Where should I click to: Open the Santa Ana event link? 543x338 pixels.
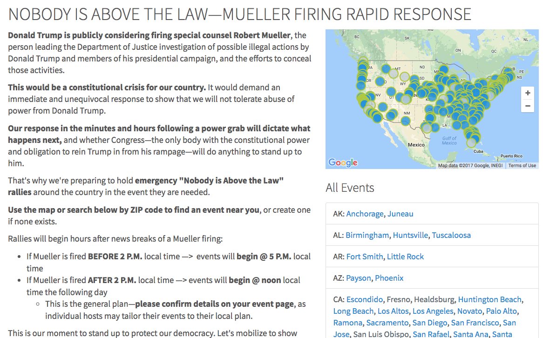[x=471, y=334]
